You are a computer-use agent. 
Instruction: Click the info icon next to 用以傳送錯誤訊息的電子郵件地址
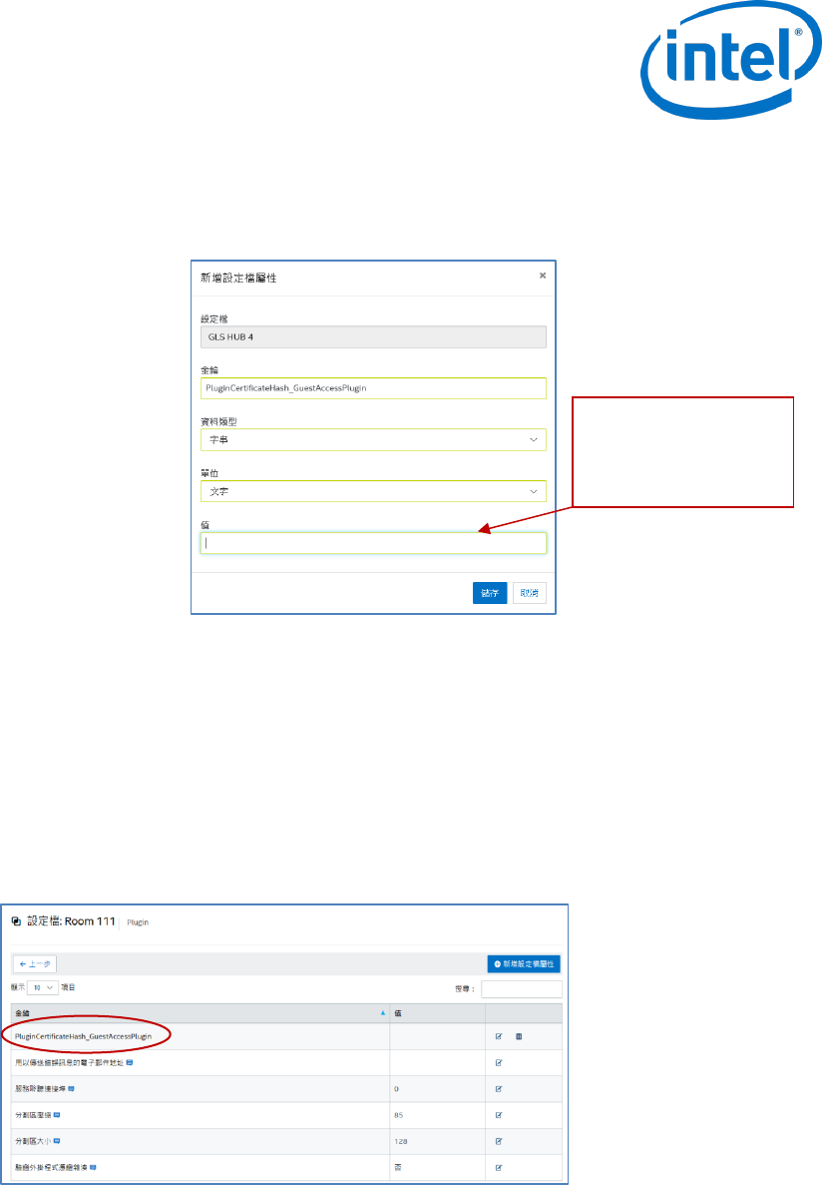tap(130, 1062)
